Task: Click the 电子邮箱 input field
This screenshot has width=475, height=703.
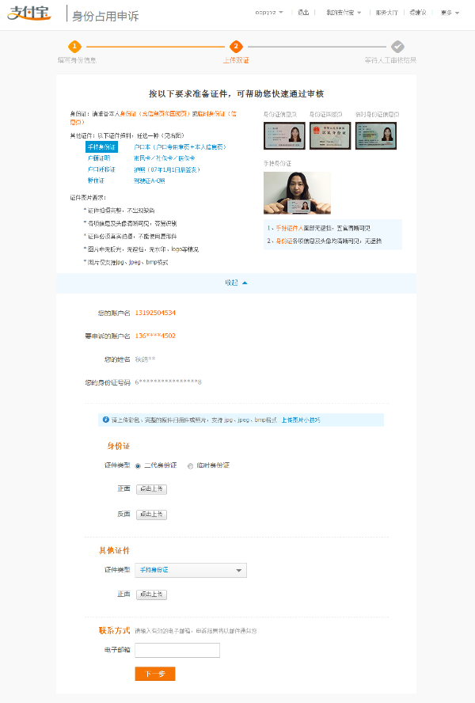Action: pyautogui.click(x=177, y=650)
